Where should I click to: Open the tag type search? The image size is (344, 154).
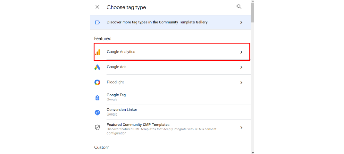(239, 7)
